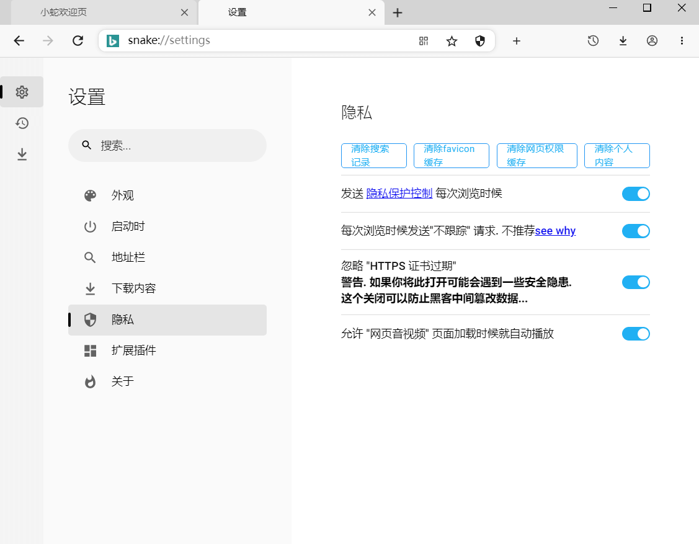This screenshot has width=699, height=544.
Task: Open browsing history from the toolbar clock icon
Action: (593, 40)
